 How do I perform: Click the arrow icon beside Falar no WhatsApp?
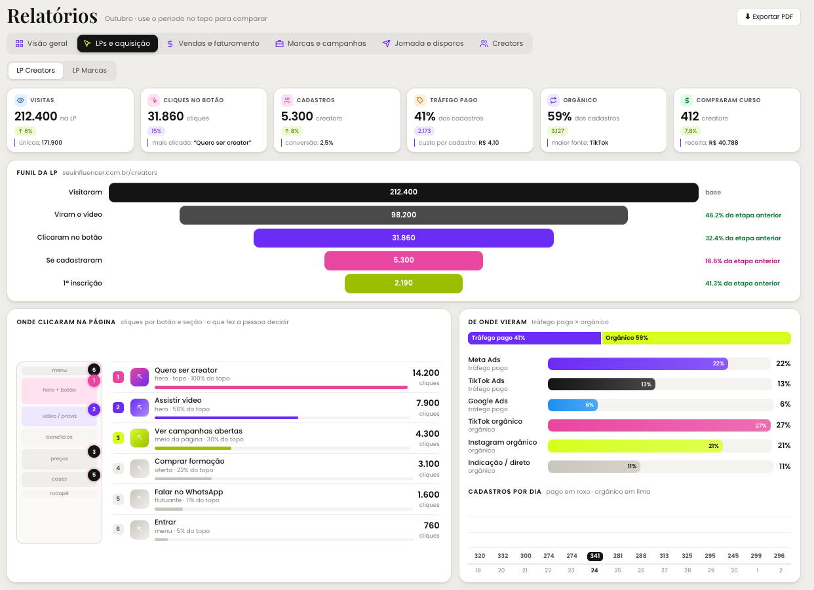[140, 499]
